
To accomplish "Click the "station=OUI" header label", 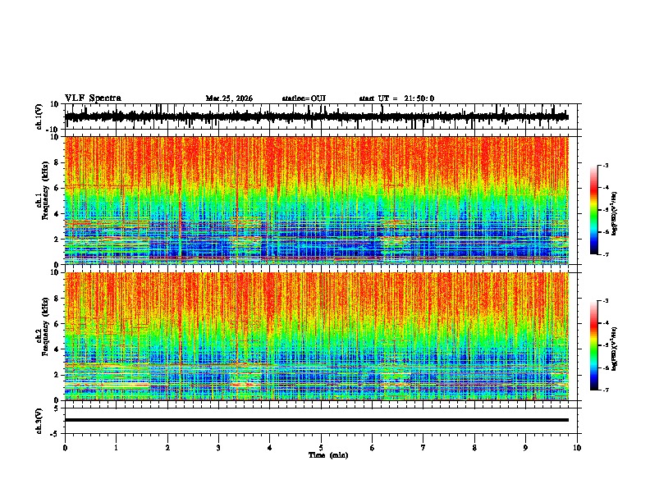I will (x=304, y=98).
